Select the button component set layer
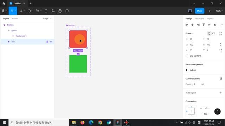Viewport: 225px width, 126px height. 27,25
